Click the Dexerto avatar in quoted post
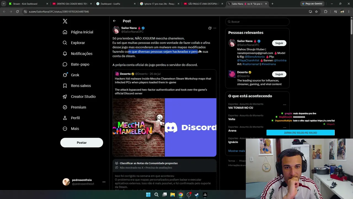Image resolution: width=353 pixels, height=199 pixels. coord(117,74)
